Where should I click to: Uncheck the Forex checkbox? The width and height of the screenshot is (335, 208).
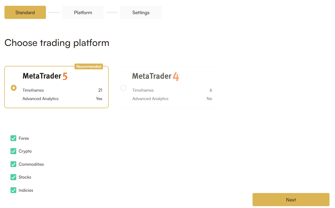coord(13,138)
